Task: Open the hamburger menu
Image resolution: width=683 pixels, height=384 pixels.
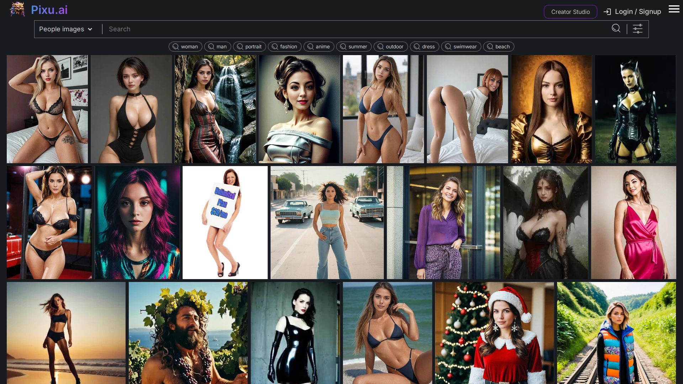Action: [x=674, y=9]
